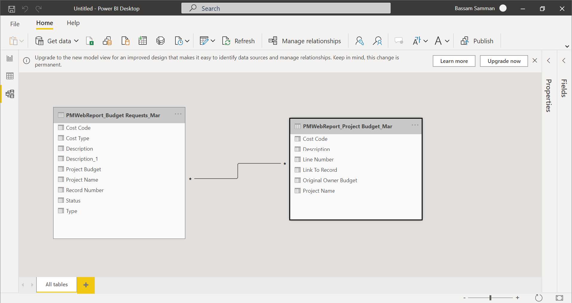Click the zoom out minus button
Screen dimensions: 572x303
pyautogui.click(x=464, y=298)
